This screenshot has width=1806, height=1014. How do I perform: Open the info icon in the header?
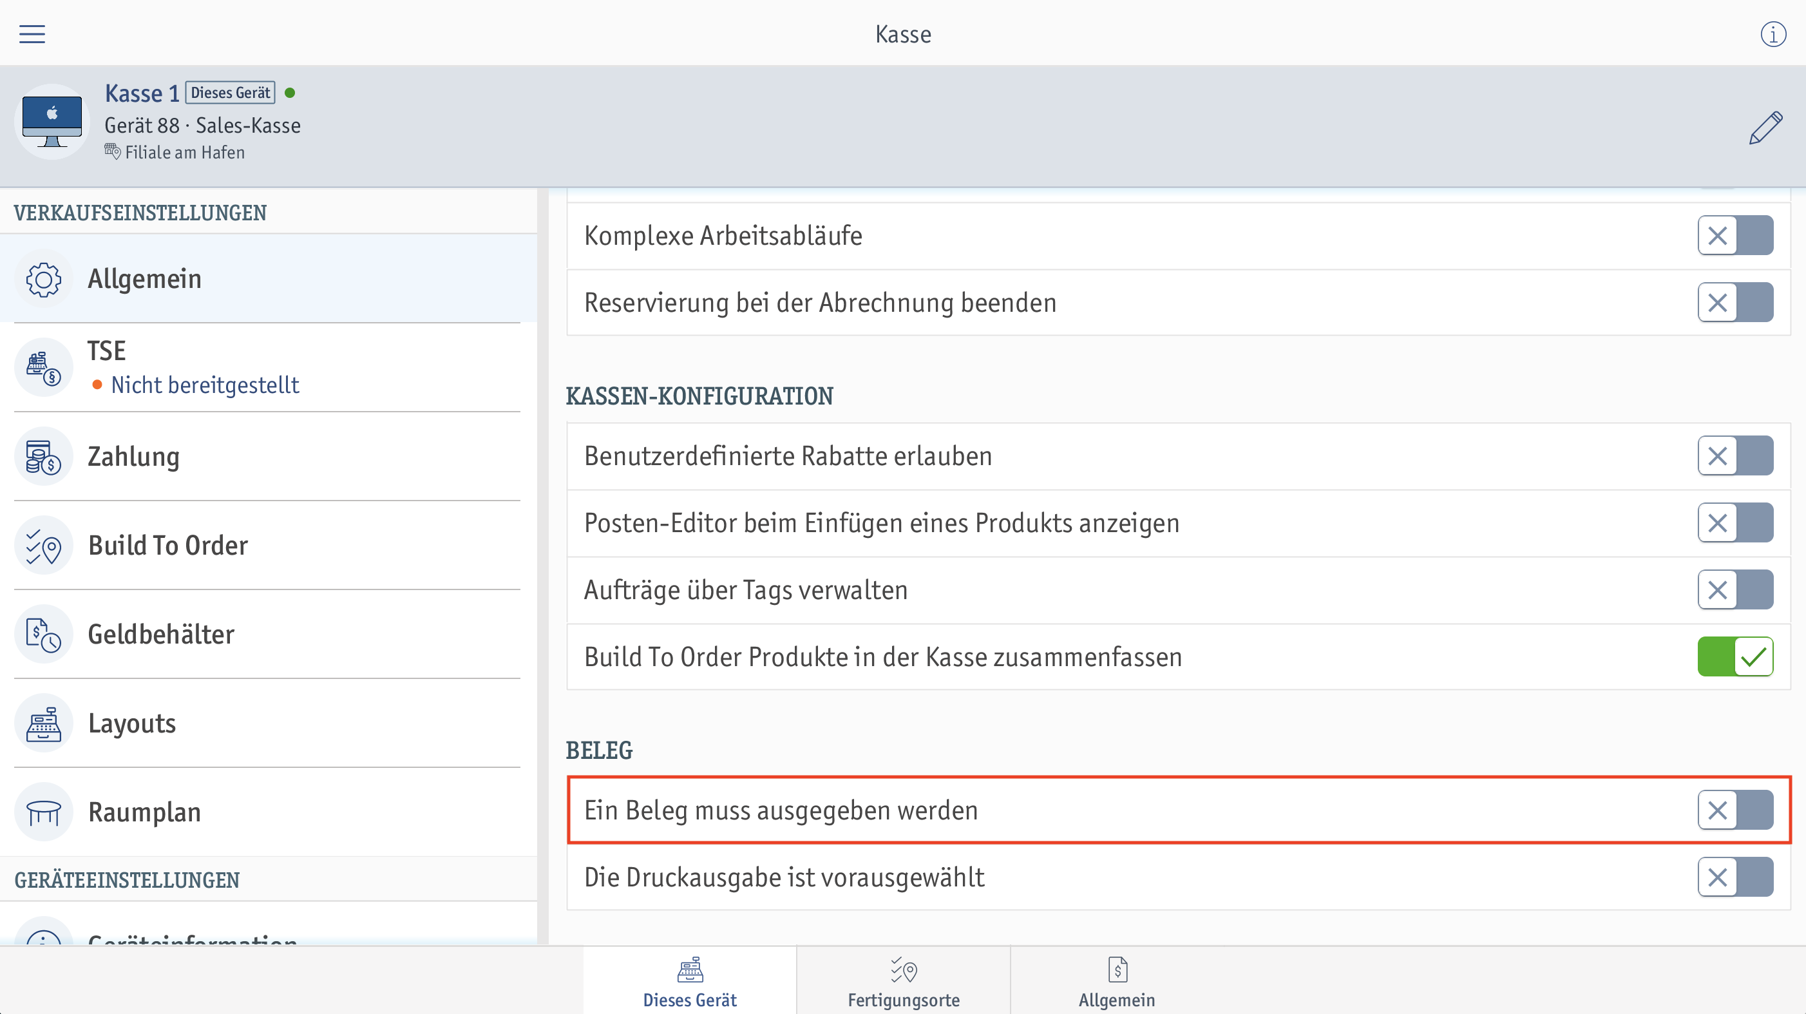tap(1773, 33)
